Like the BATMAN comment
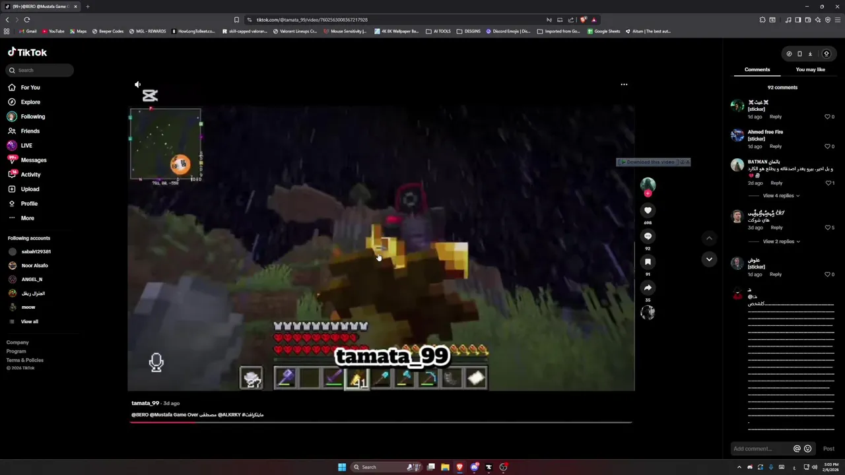This screenshot has height=475, width=845. pos(827,183)
